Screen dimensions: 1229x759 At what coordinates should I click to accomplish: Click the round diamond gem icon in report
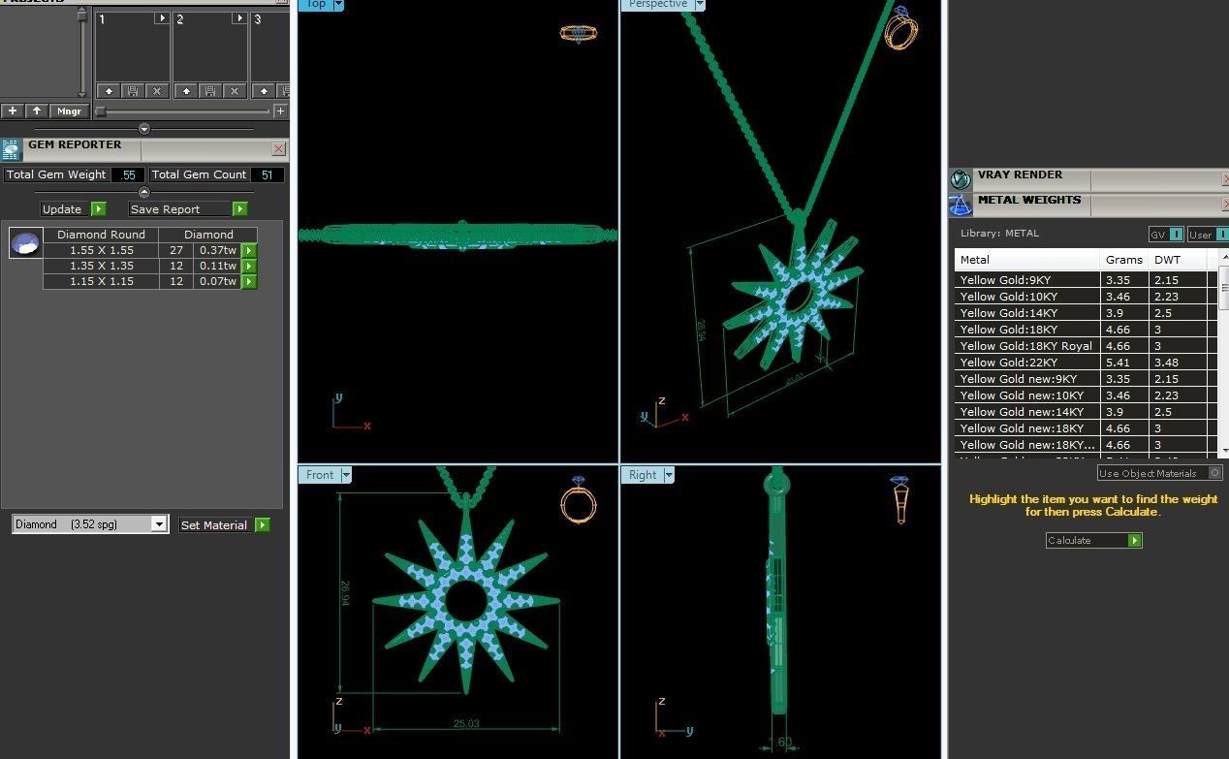tap(26, 242)
